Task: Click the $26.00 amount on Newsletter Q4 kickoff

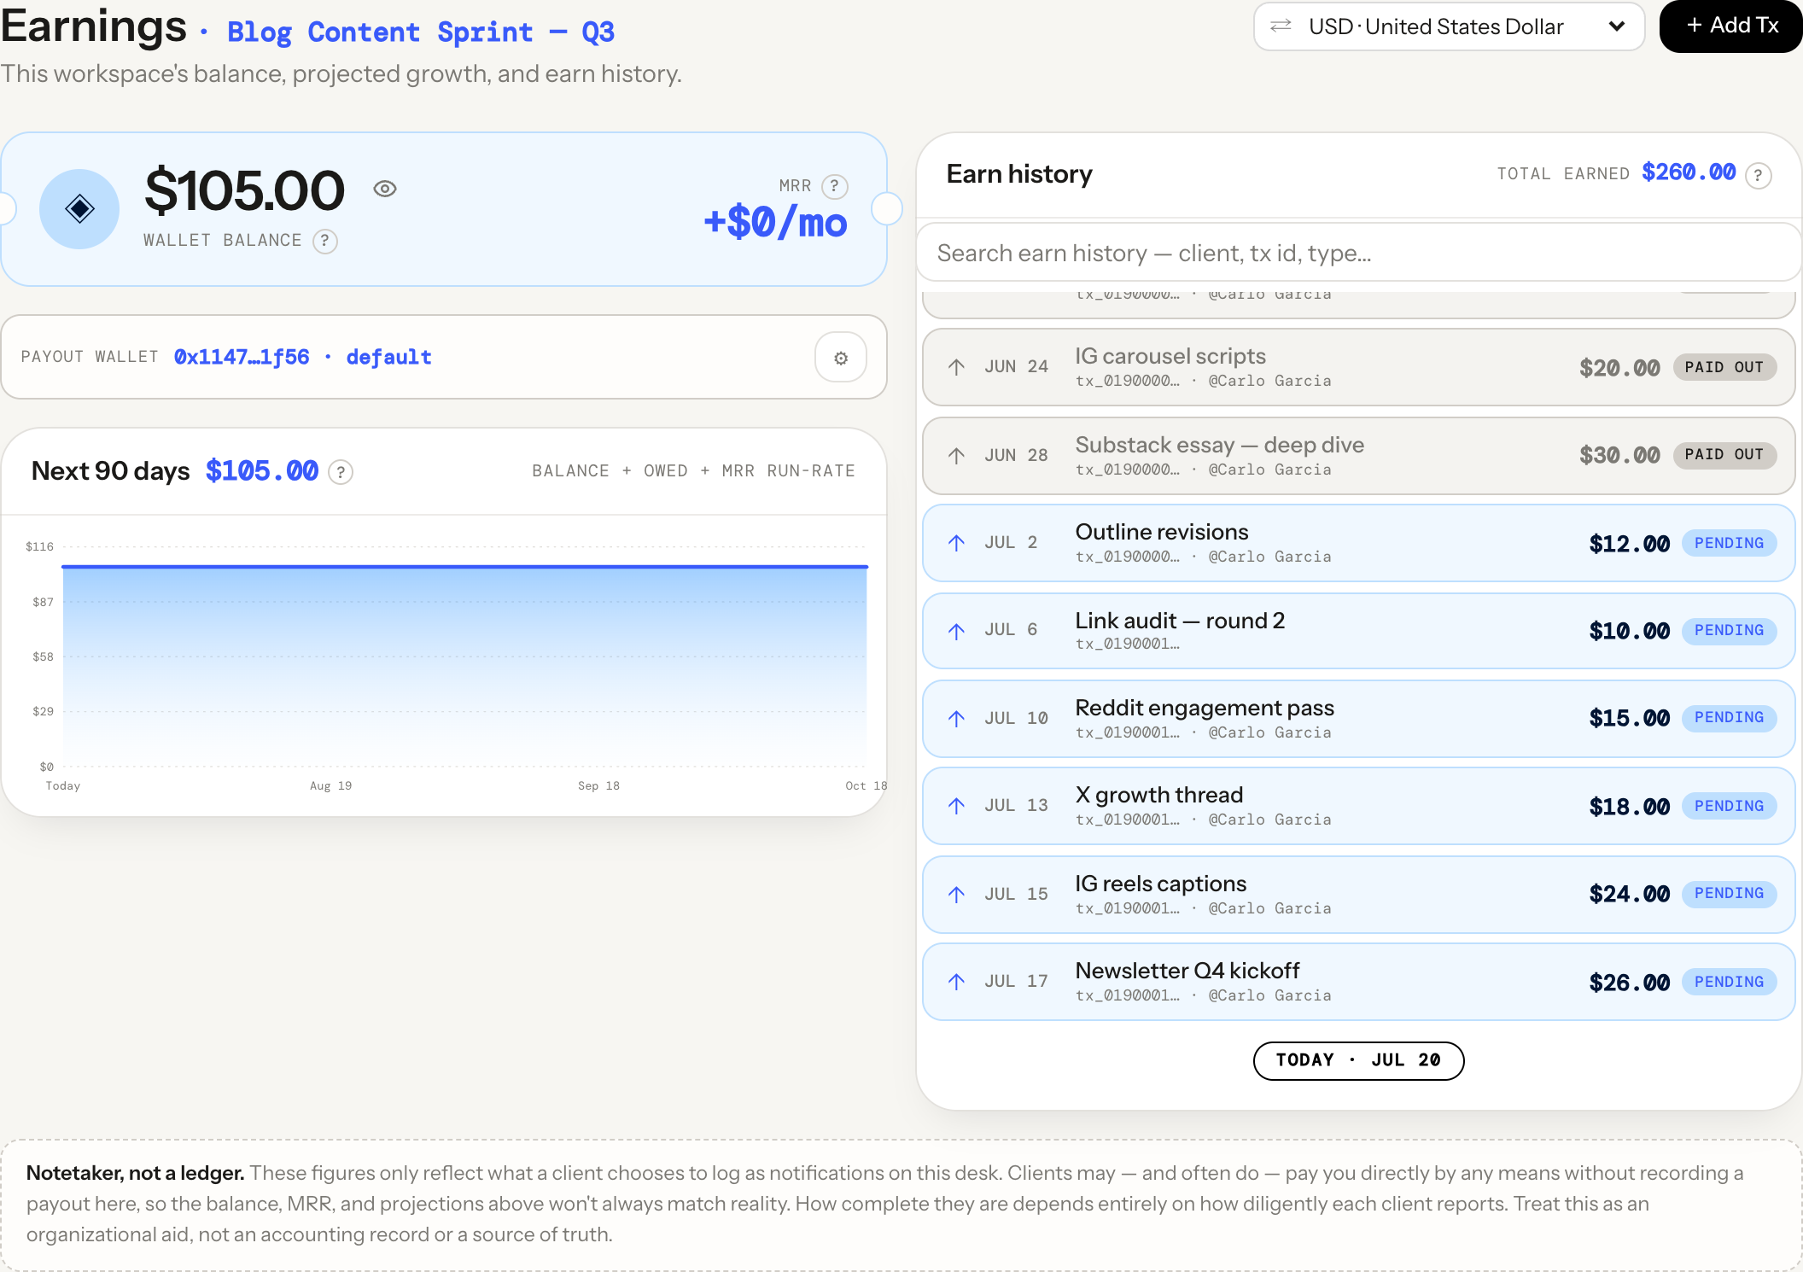Action: (1629, 983)
